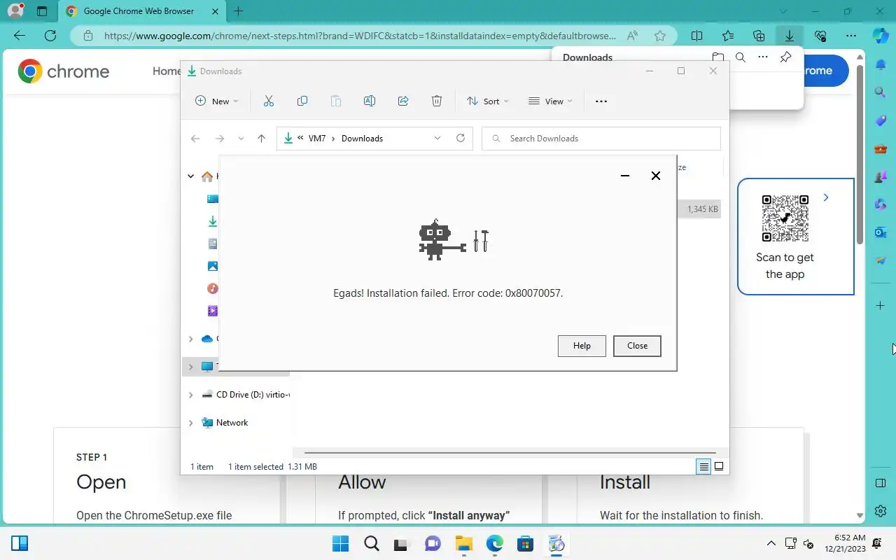The image size is (896, 560).
Task: Add page to favorites star
Action: click(x=660, y=36)
